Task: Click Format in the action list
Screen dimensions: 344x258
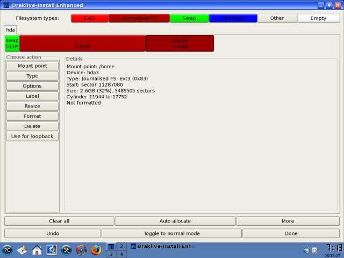Action: click(32, 116)
